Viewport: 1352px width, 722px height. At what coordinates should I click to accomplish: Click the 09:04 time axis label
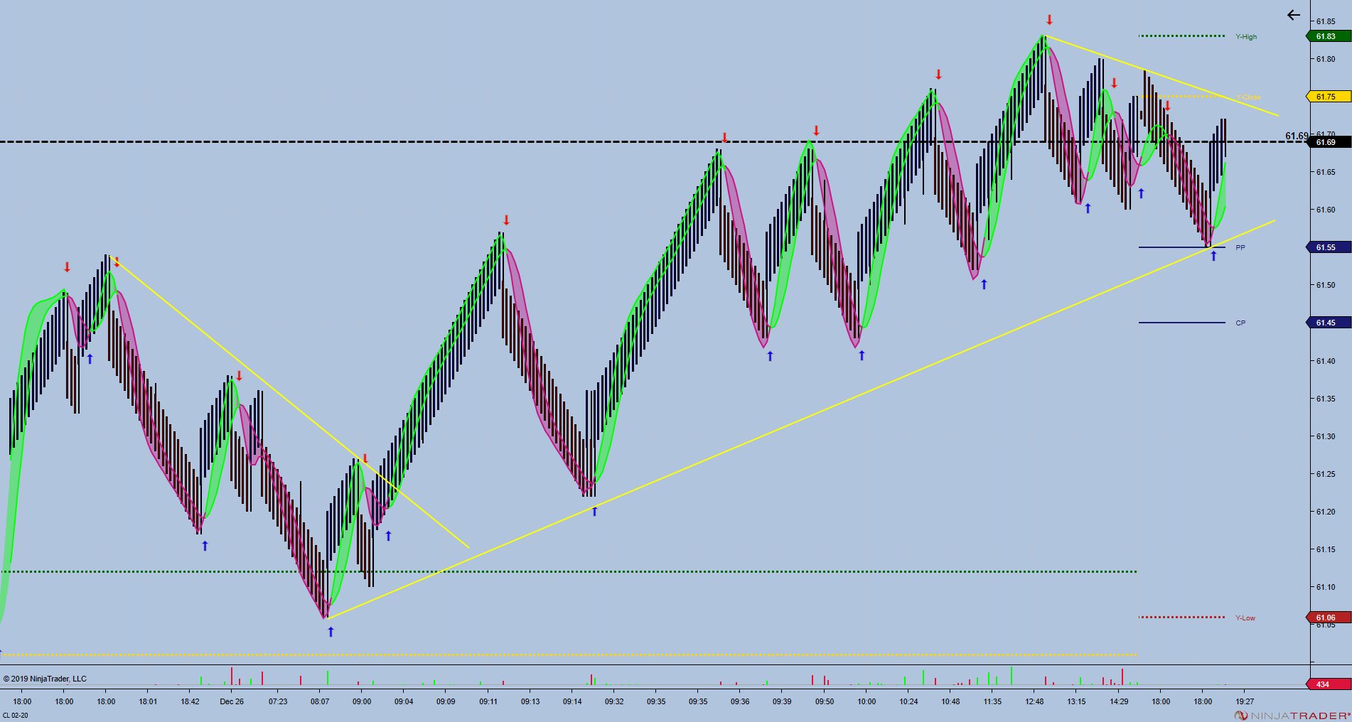coord(404,701)
